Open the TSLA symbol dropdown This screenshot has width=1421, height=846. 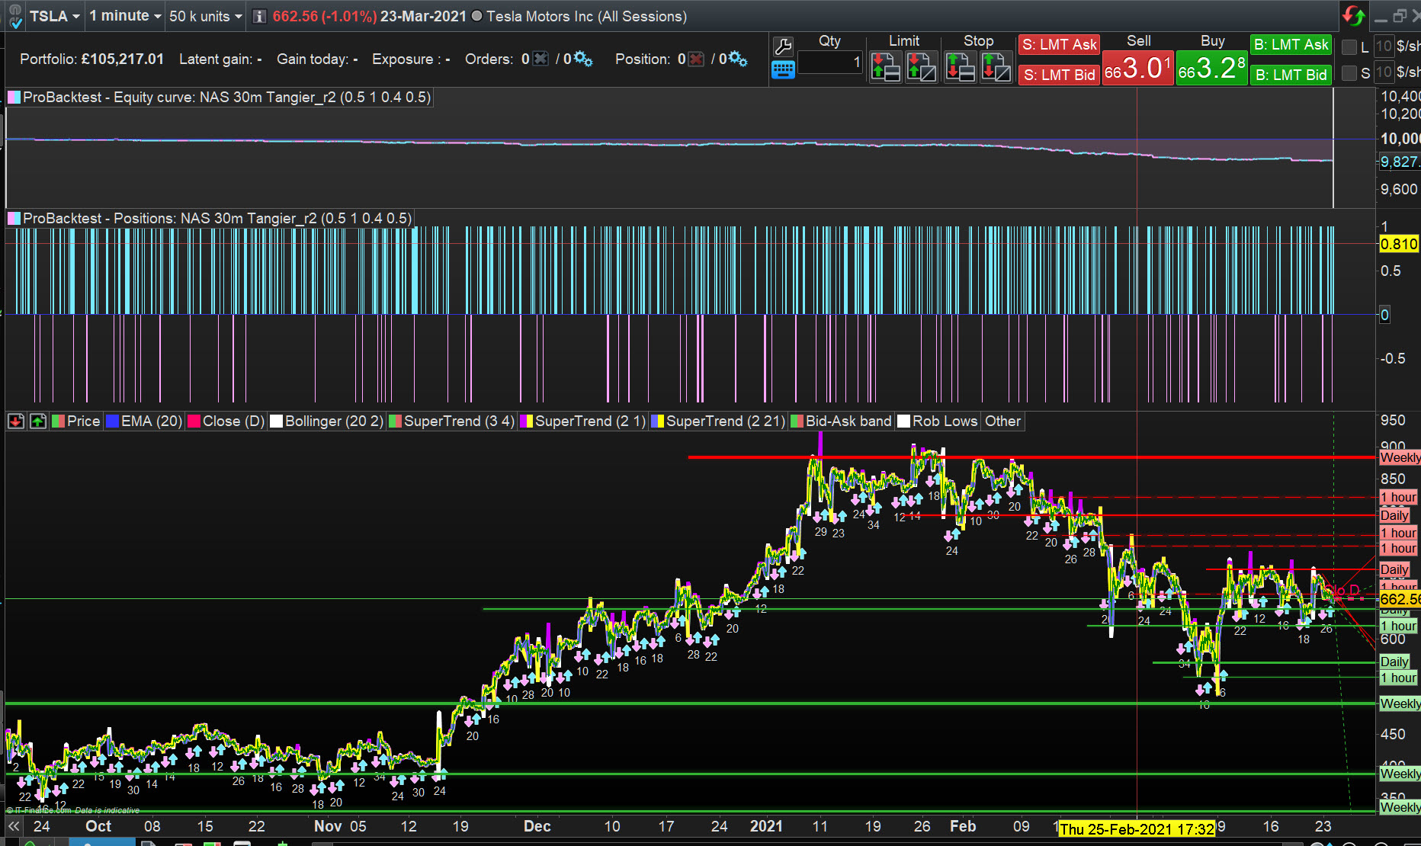click(54, 16)
